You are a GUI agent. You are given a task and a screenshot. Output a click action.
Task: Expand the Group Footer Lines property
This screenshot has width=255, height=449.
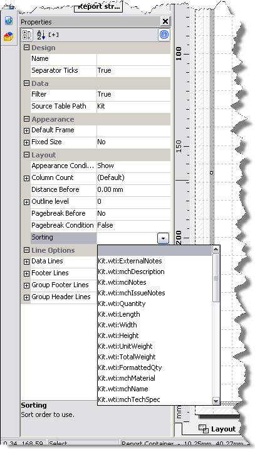click(x=26, y=285)
